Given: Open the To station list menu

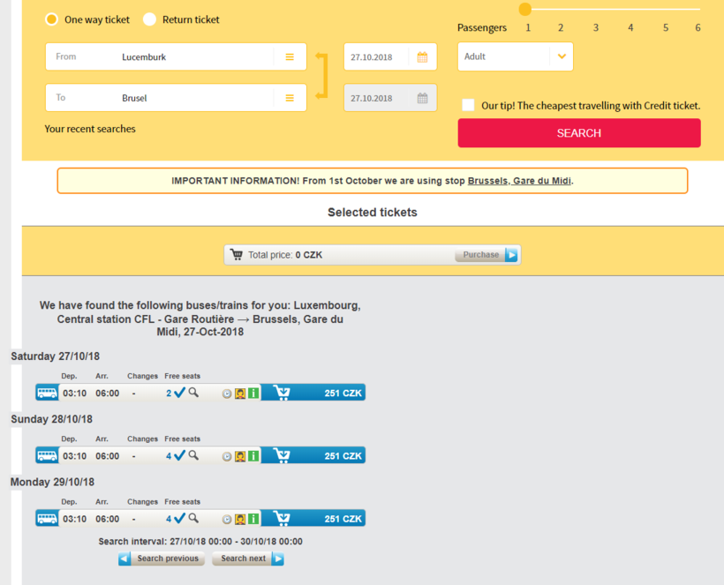Looking at the screenshot, I should pos(290,98).
